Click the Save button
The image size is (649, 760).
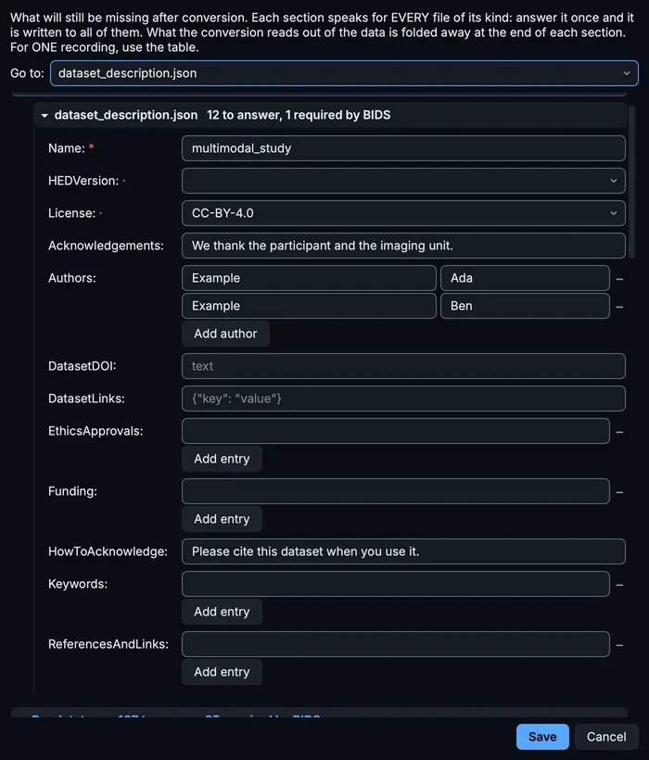(x=542, y=737)
